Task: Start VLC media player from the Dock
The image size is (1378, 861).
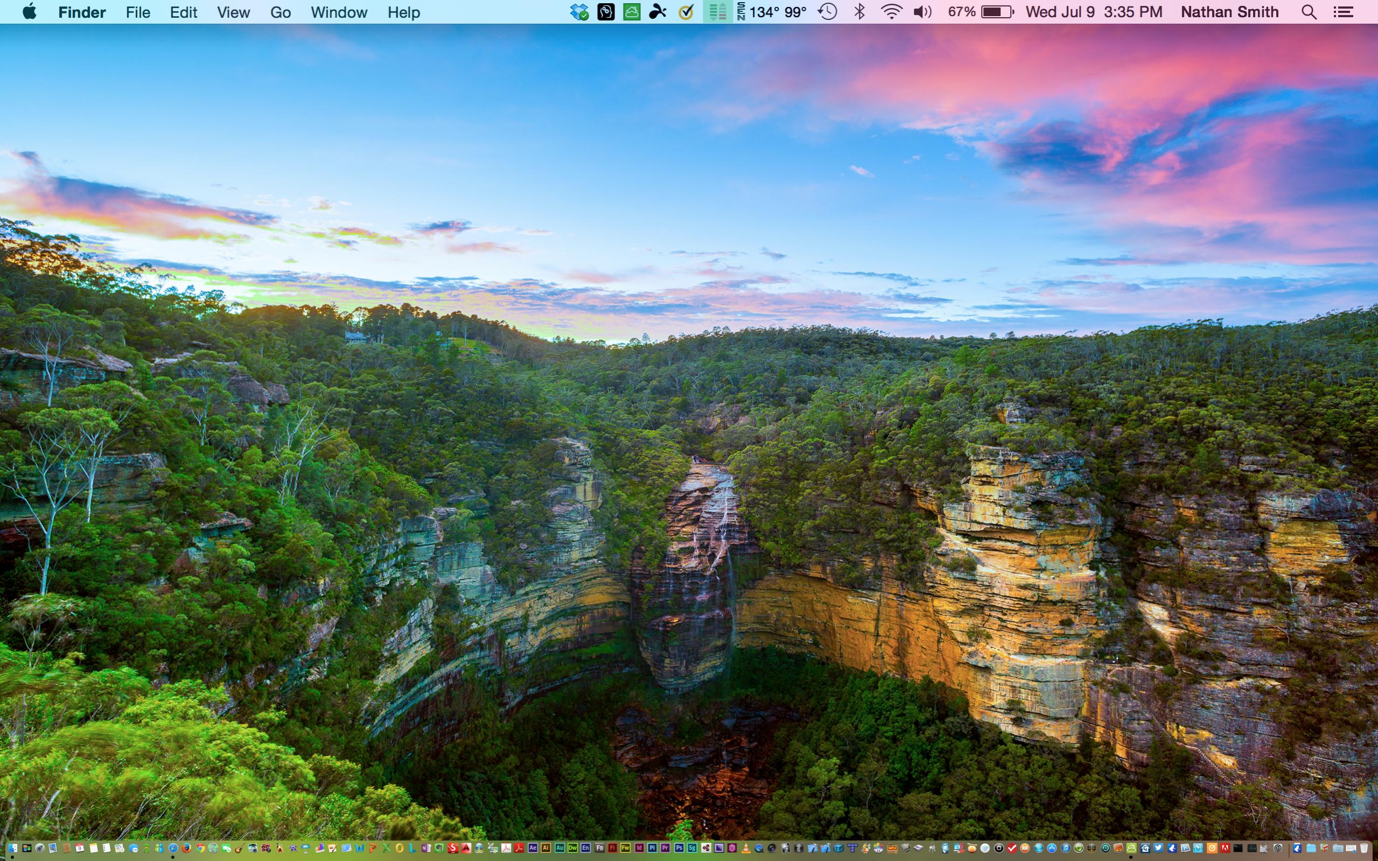Action: (x=746, y=849)
